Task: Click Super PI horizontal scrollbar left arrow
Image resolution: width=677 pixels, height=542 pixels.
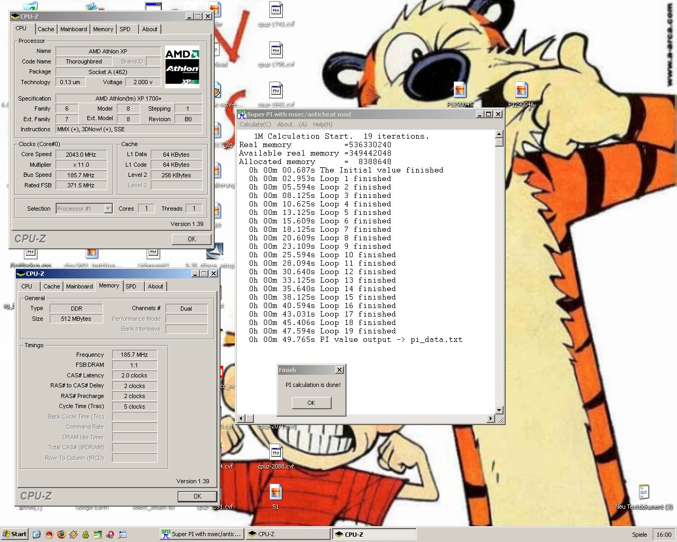Action: pos(241,419)
